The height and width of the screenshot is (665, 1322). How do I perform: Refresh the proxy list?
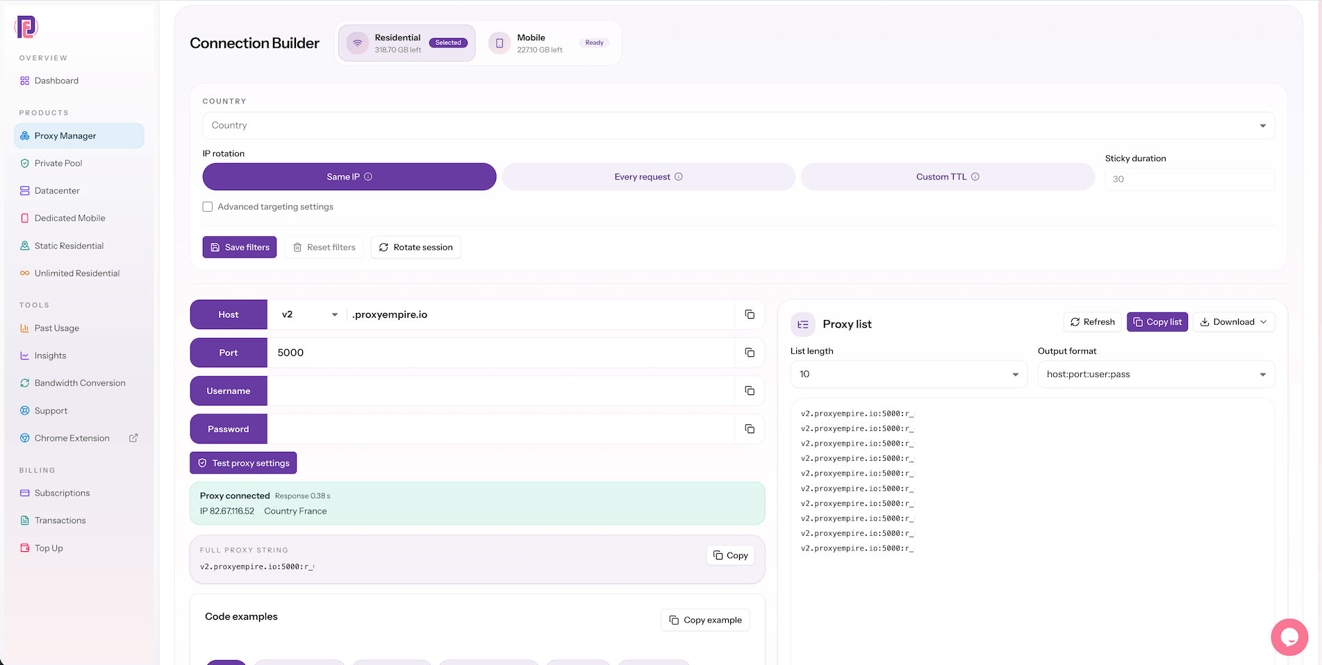[x=1092, y=322]
